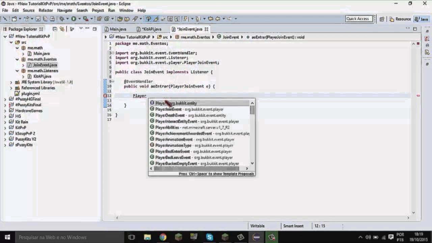
Task: Collapse all in Package Explorer
Action: 55,29
